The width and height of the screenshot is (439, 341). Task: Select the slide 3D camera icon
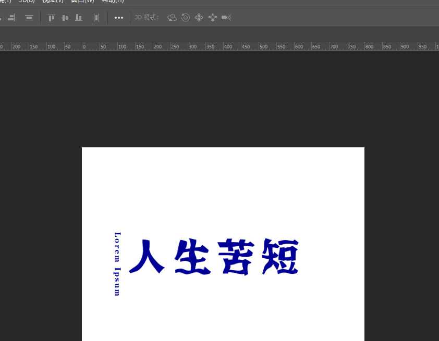coord(212,18)
